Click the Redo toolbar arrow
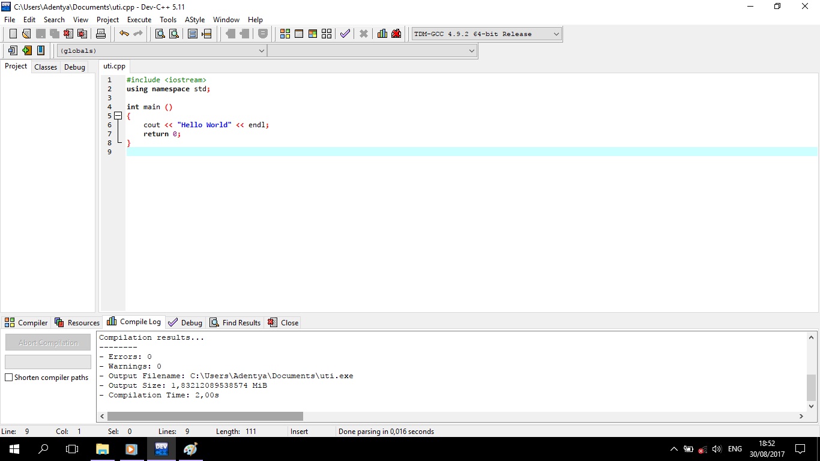This screenshot has width=820, height=461. pos(137,34)
